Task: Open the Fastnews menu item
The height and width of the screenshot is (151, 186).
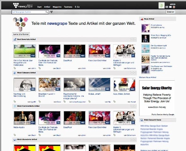Action: tap(68, 7)
